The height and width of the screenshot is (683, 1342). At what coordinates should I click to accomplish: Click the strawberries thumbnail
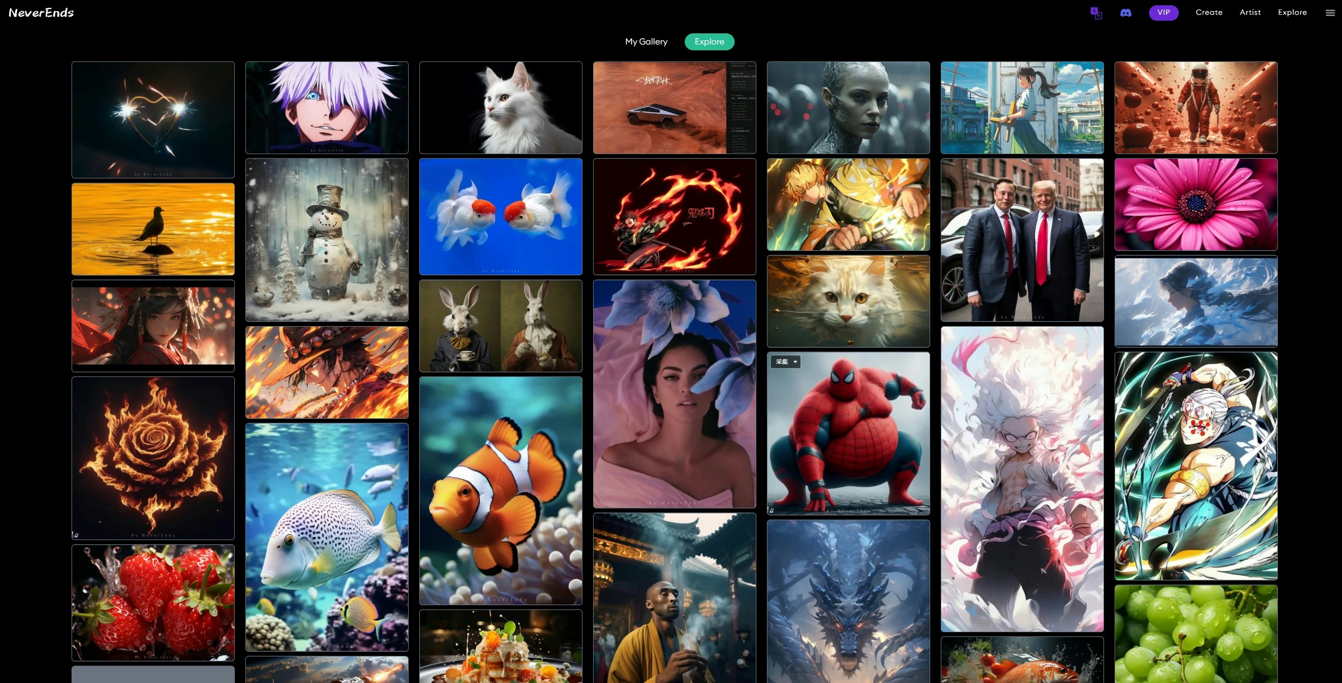[x=153, y=603]
